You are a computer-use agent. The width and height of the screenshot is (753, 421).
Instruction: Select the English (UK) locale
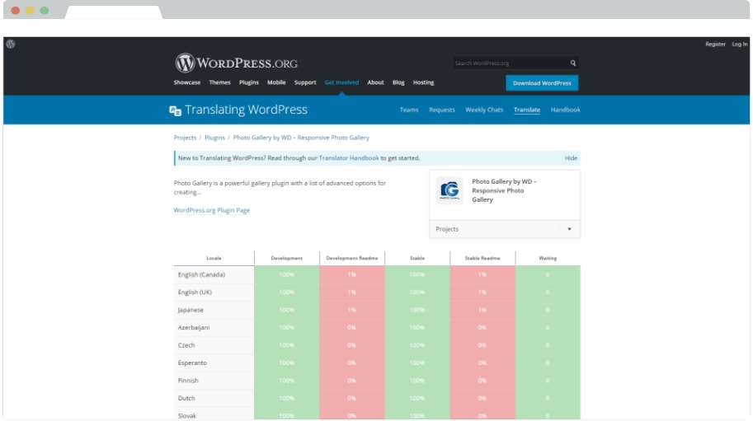point(195,292)
